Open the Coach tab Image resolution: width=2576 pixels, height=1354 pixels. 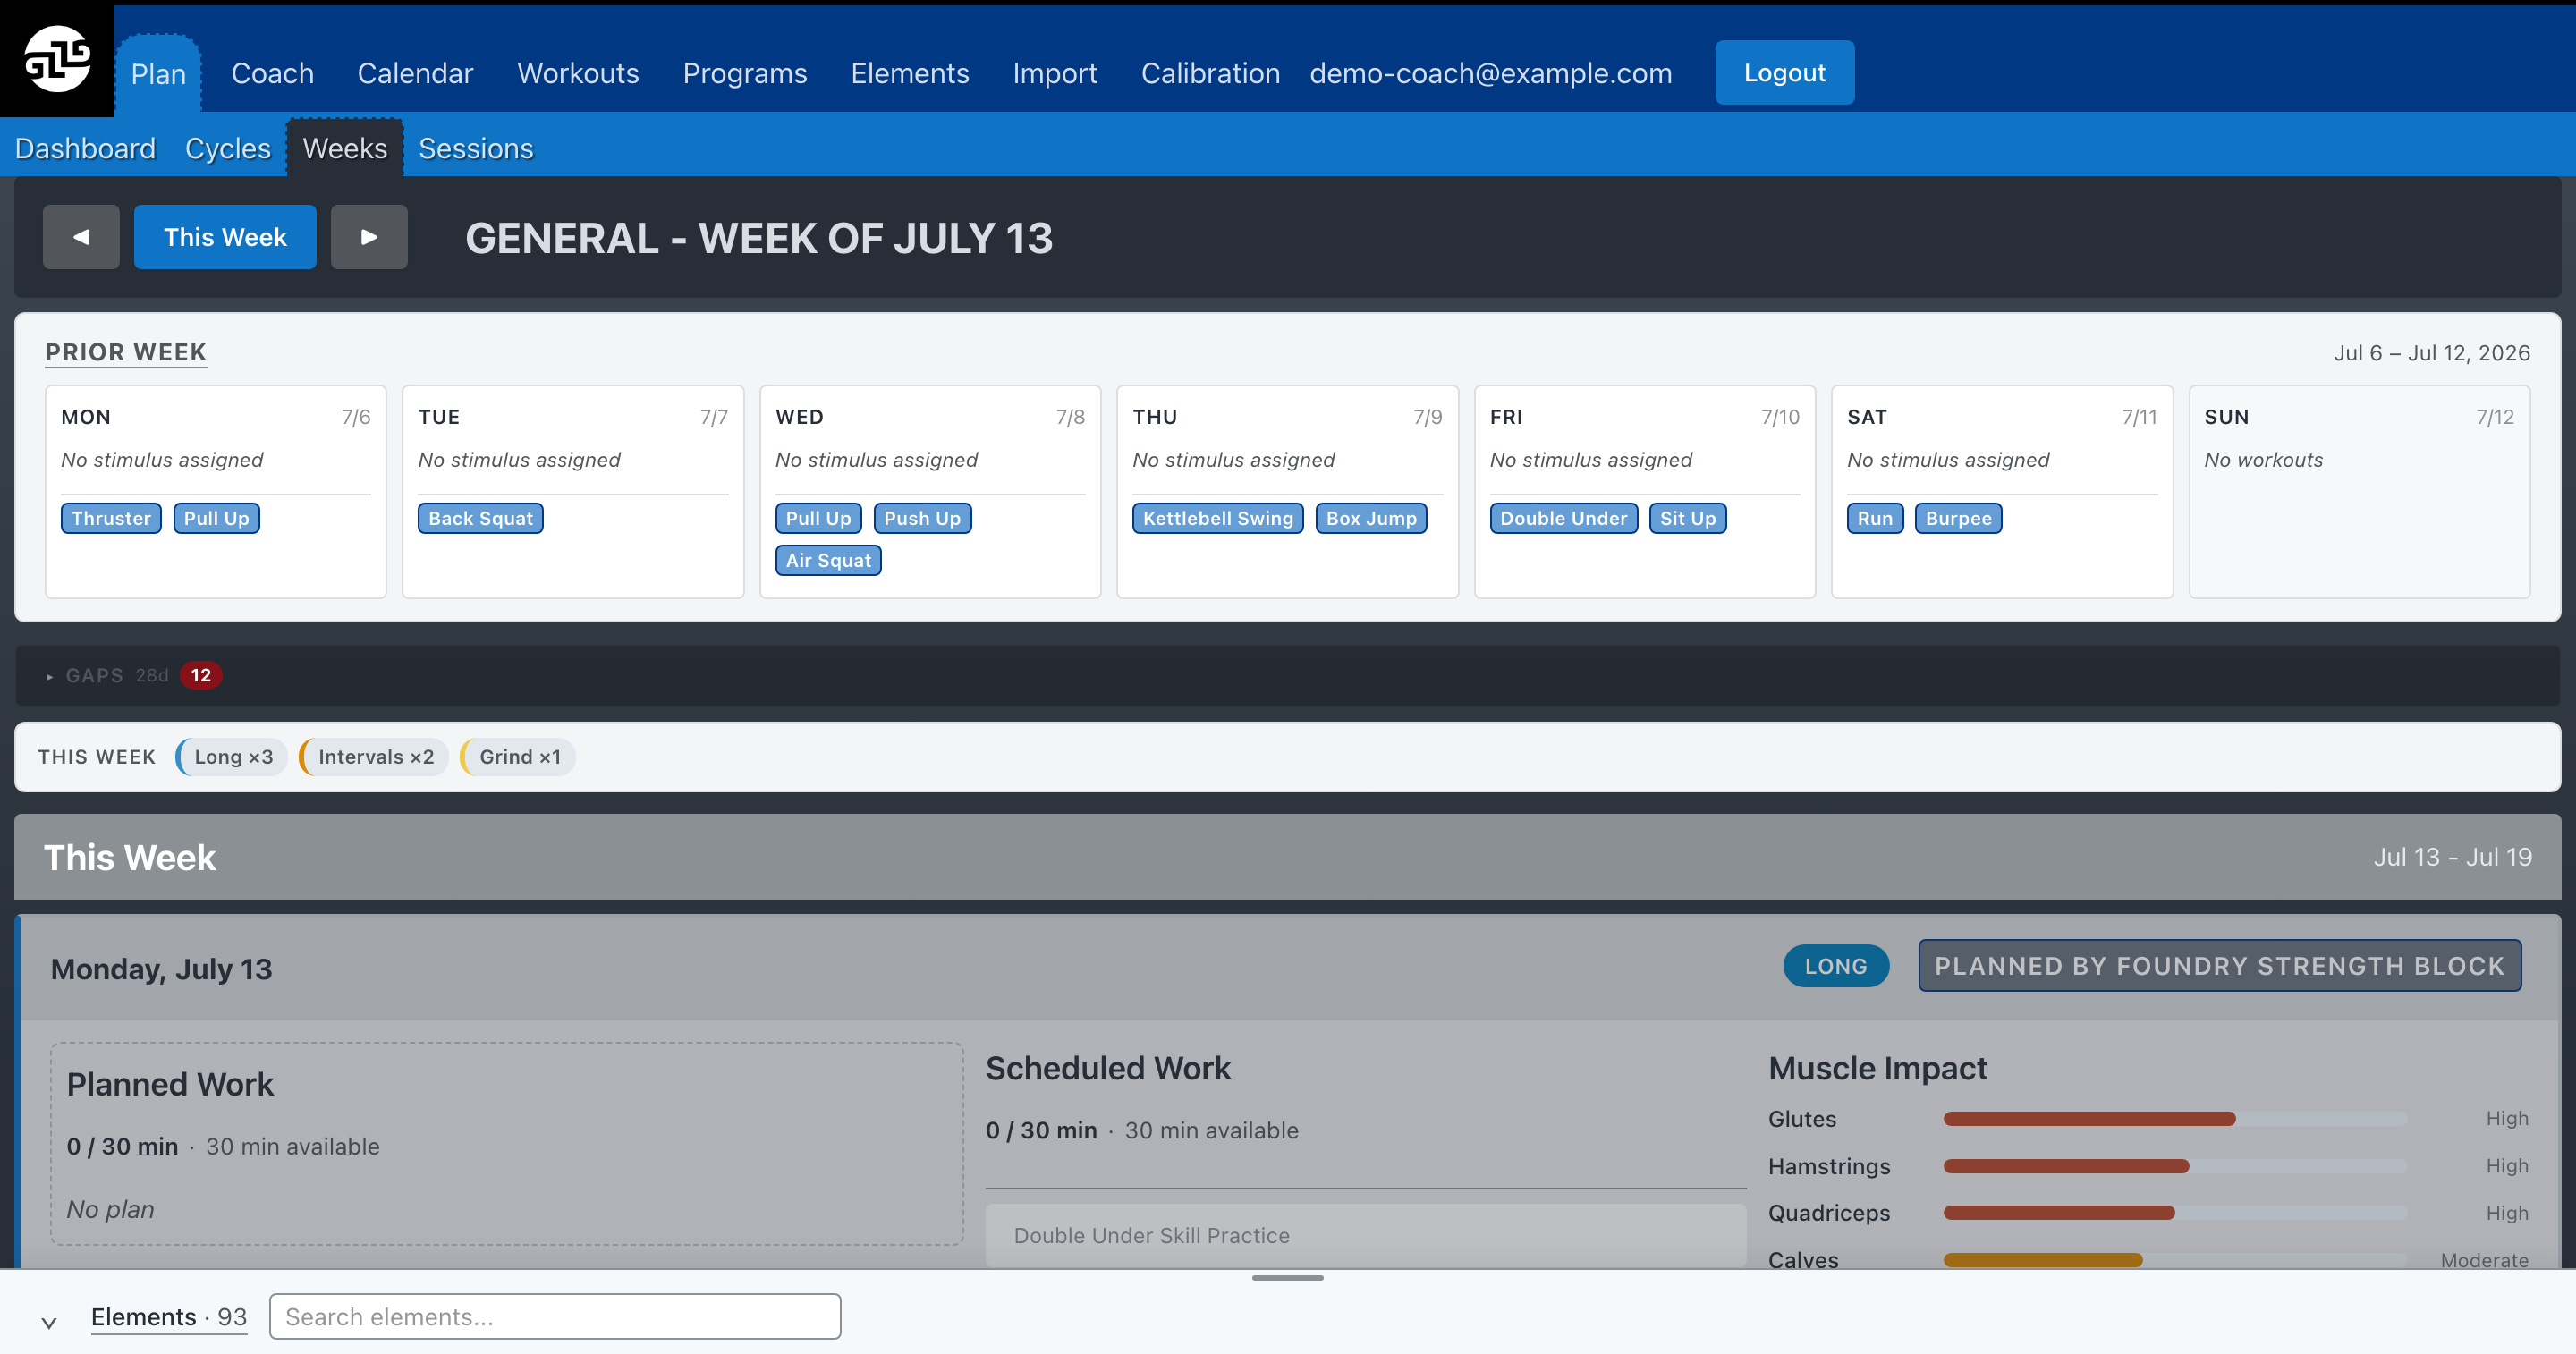272,73
